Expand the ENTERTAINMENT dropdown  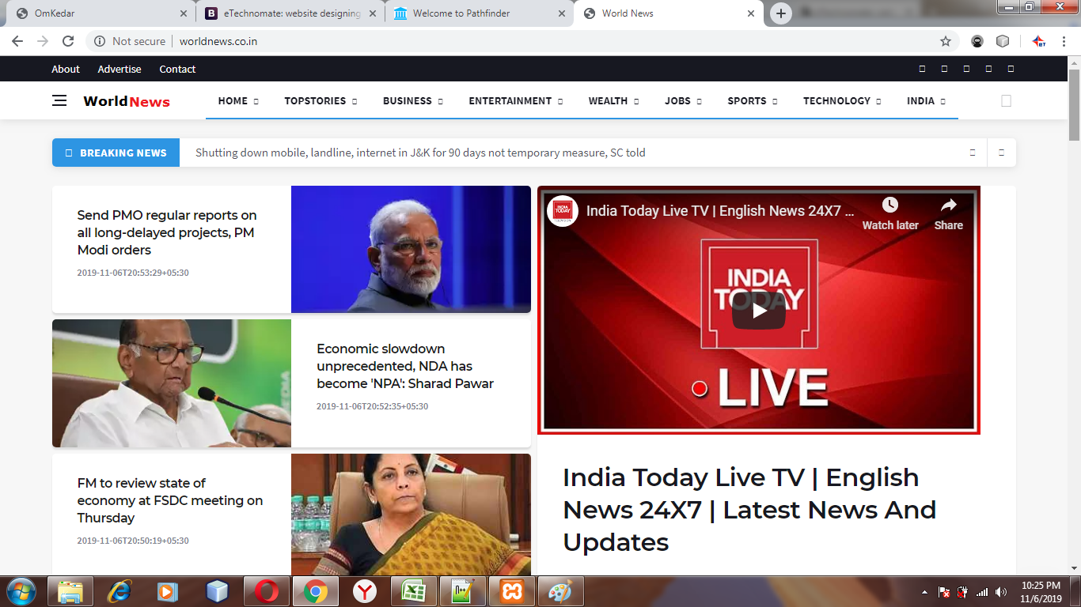tap(515, 100)
